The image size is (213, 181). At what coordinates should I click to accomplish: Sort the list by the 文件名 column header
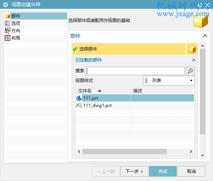click(x=103, y=91)
